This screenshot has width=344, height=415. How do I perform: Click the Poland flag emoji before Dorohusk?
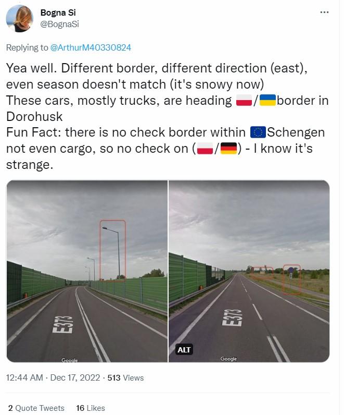(244, 101)
